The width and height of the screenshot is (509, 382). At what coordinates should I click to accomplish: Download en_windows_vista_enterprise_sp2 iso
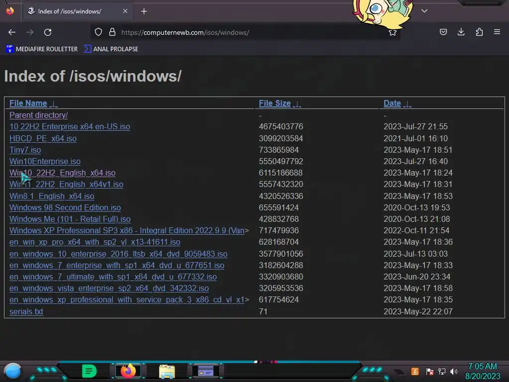[109, 288]
